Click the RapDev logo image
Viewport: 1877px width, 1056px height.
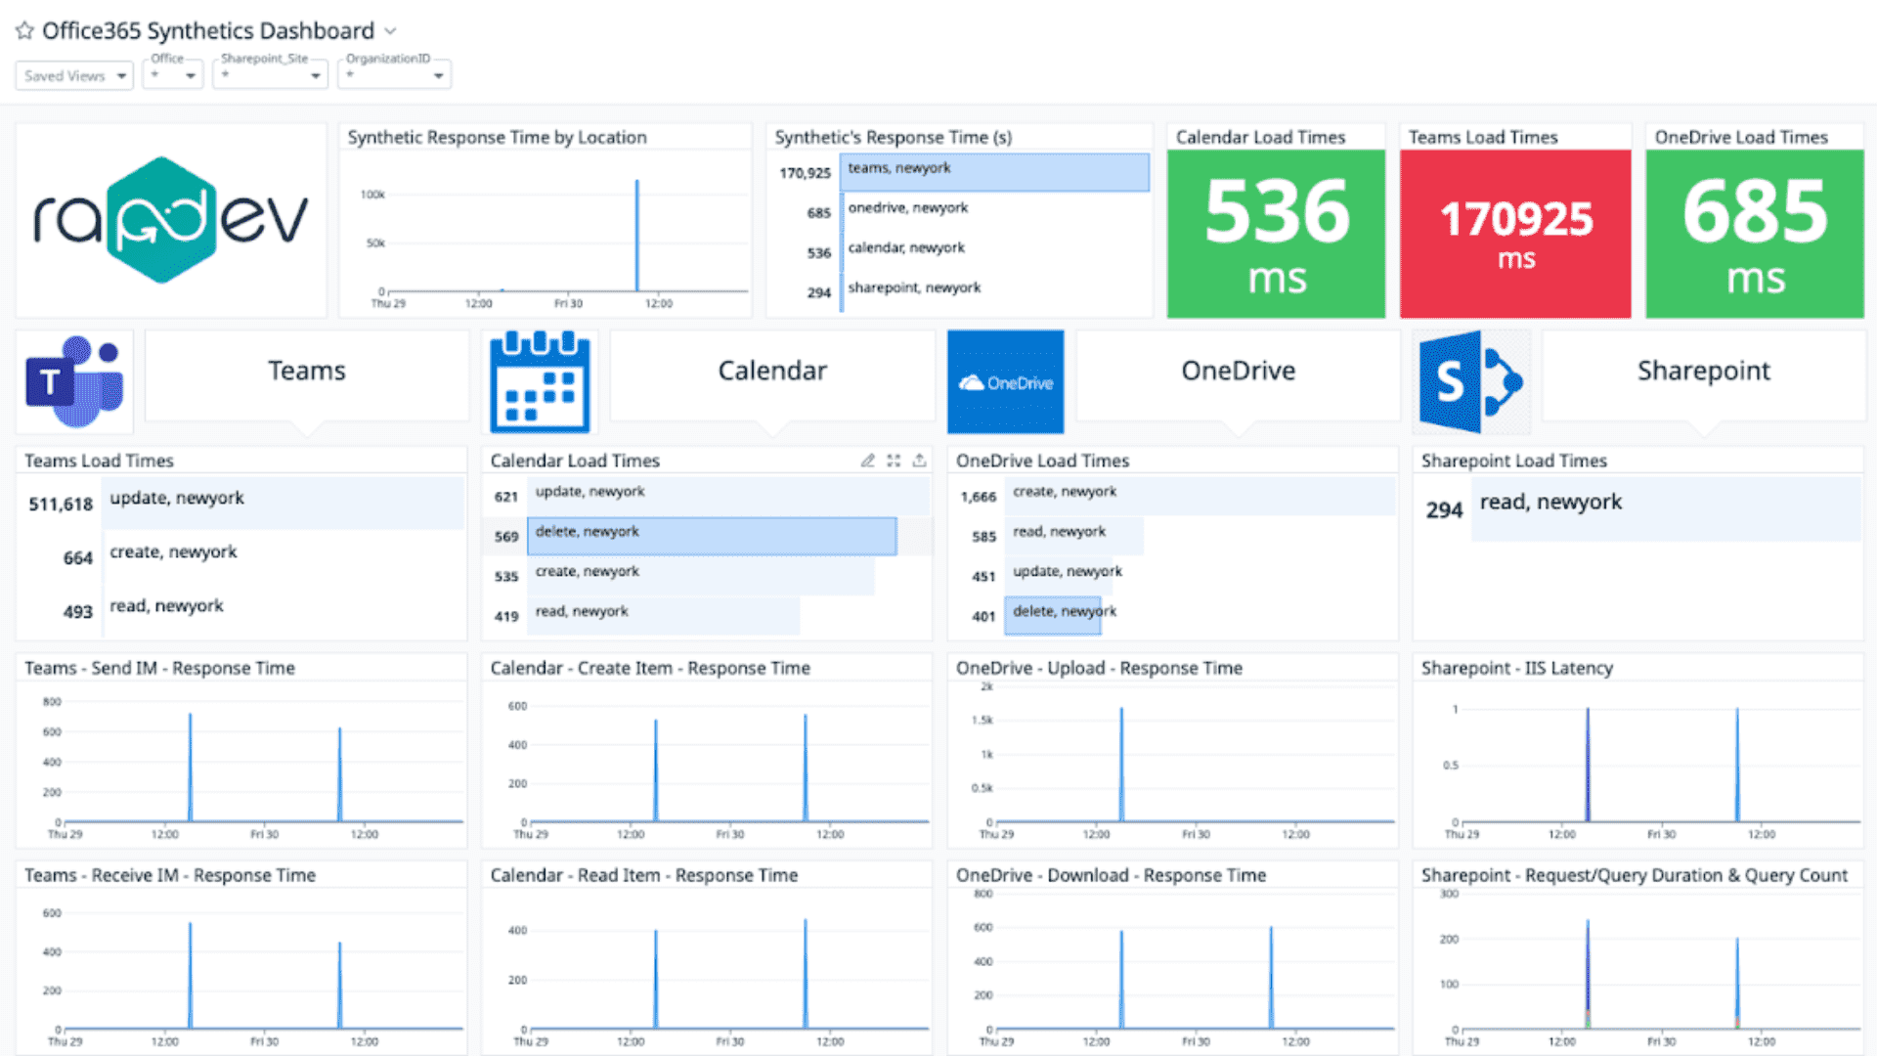pyautogui.click(x=171, y=220)
